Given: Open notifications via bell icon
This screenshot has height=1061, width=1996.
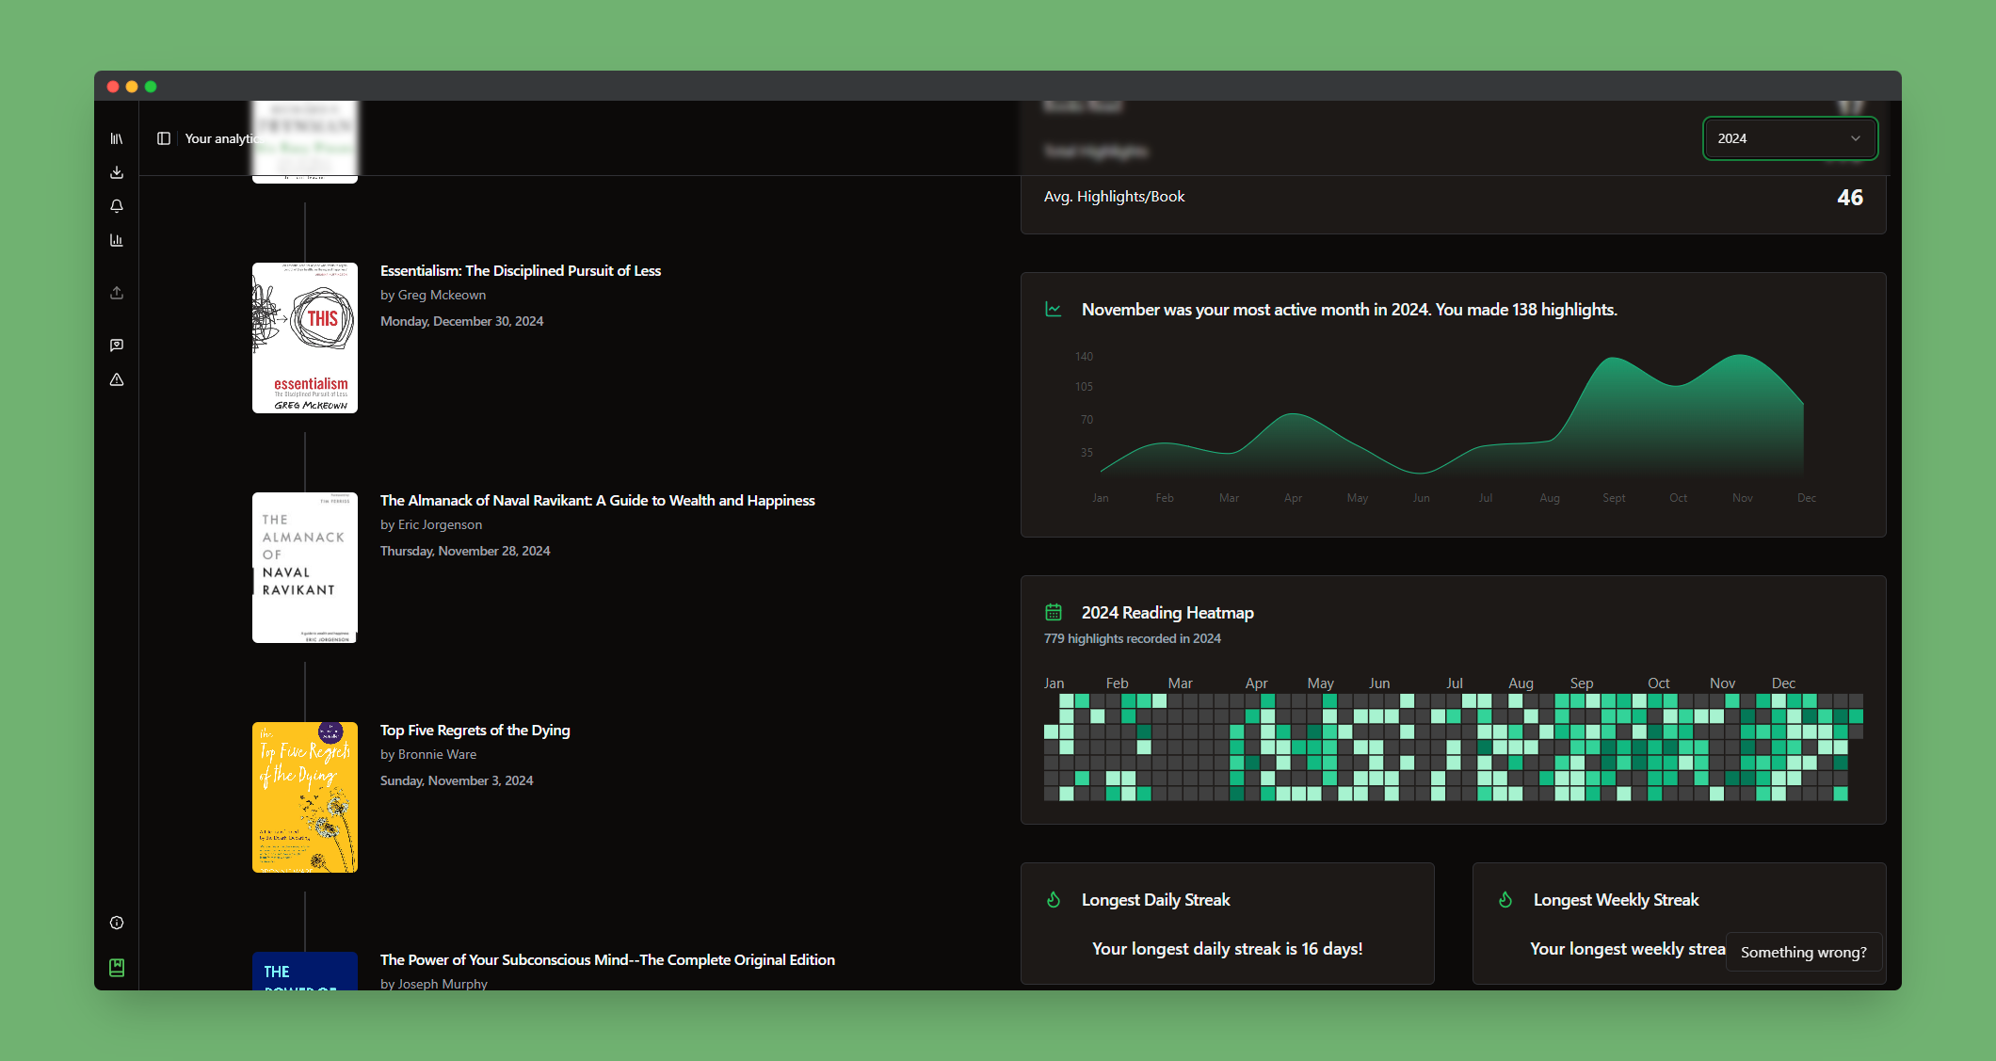Looking at the screenshot, I should click(x=117, y=205).
